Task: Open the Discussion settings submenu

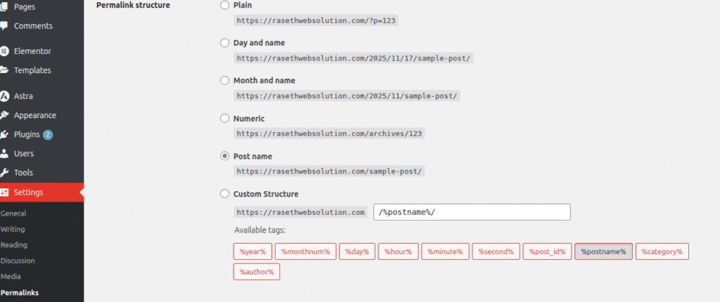Action: 18,261
